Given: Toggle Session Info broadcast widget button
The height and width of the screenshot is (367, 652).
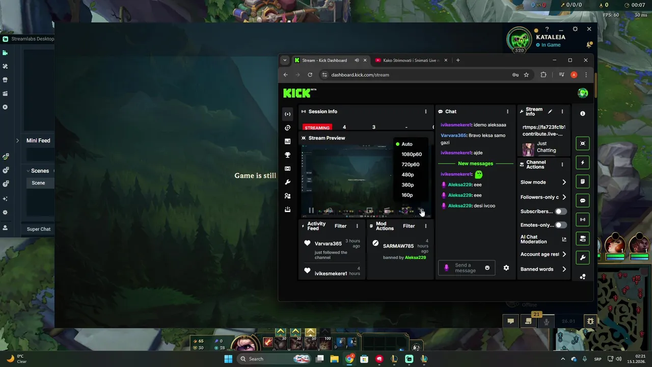Looking at the screenshot, I should (x=583, y=220).
